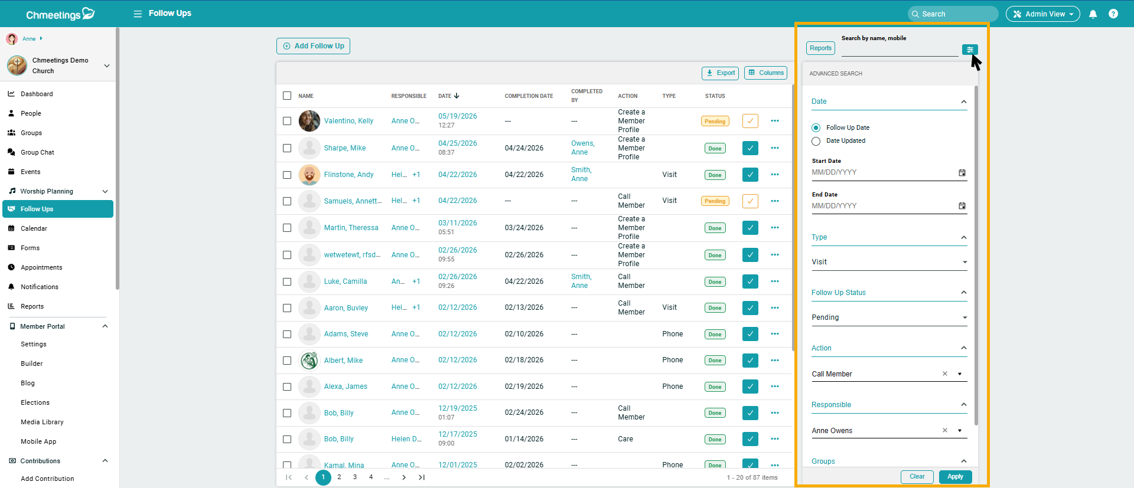Check the box for Sharpe, Mike
The image size is (1134, 488).
coord(287,148)
